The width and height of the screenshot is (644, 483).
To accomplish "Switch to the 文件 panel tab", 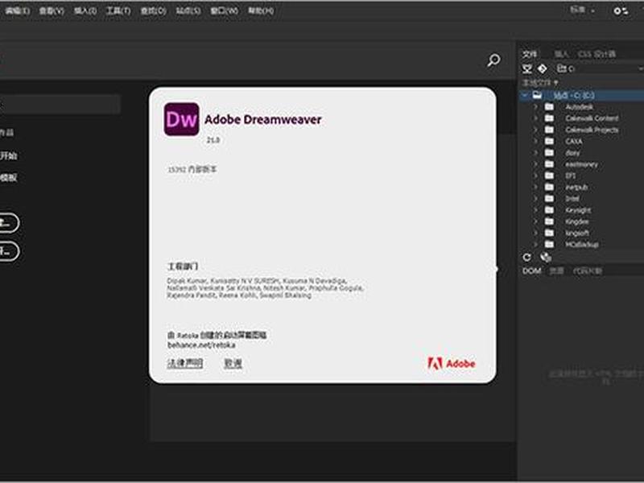I will pyautogui.click(x=530, y=54).
